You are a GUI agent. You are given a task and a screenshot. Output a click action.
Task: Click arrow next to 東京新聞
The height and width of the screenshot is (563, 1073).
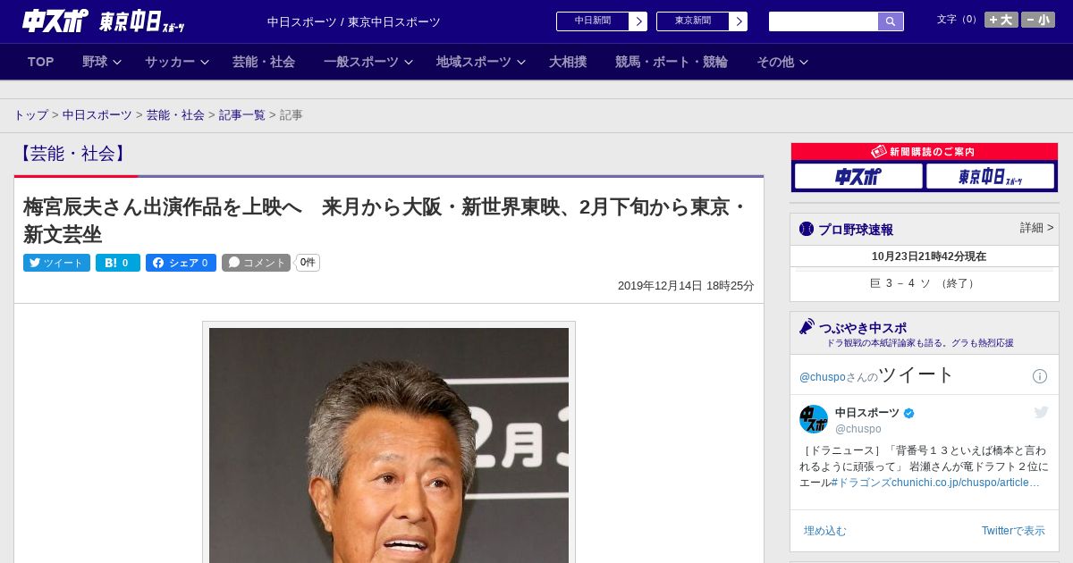coord(739,21)
